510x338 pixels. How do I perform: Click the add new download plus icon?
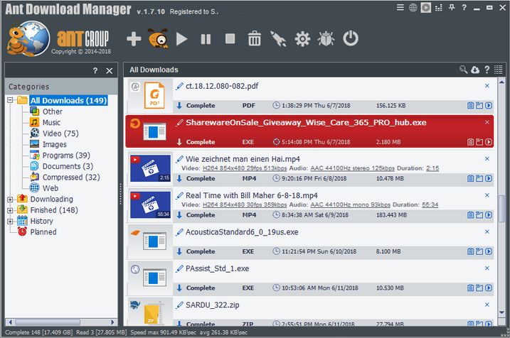pos(134,39)
